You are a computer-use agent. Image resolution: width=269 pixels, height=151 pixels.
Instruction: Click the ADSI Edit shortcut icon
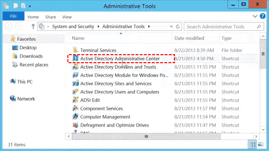(75, 100)
